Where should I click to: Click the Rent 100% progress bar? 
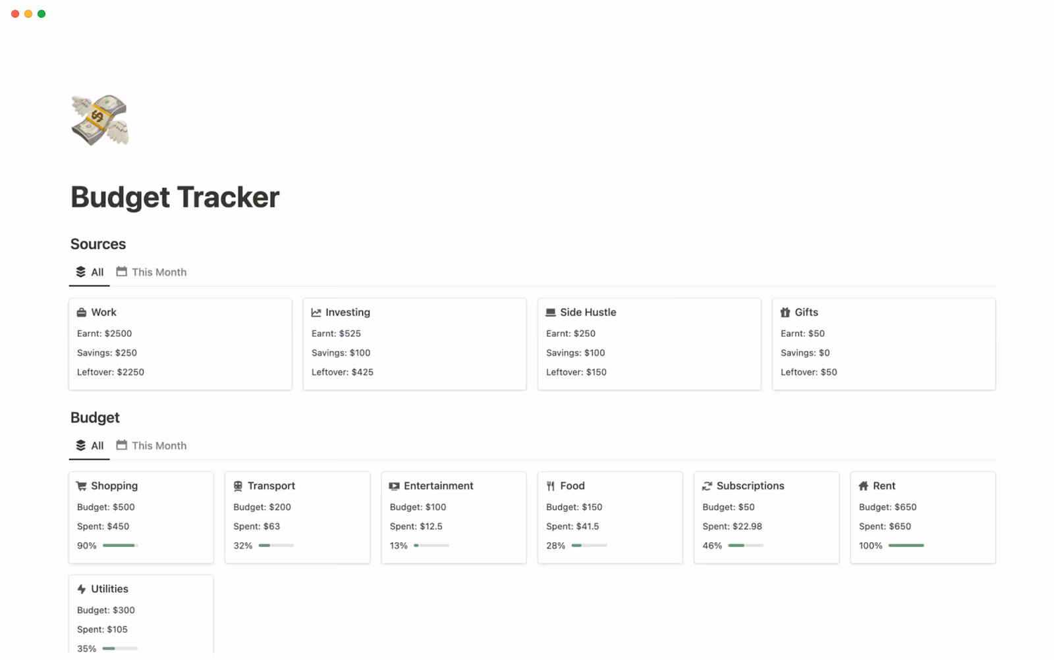906,546
